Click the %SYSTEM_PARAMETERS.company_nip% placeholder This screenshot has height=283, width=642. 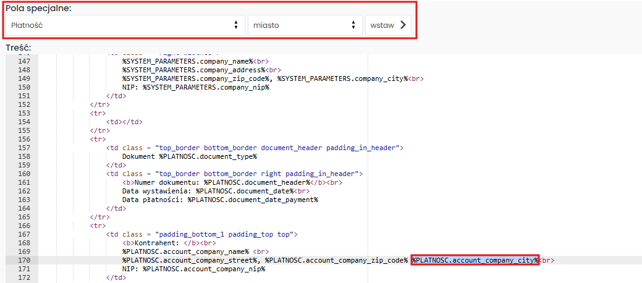tap(206, 87)
